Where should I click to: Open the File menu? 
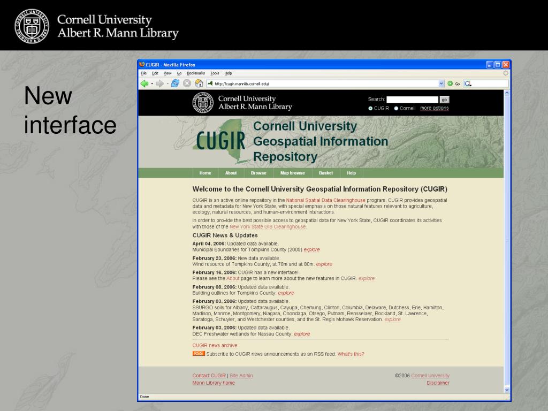click(143, 73)
